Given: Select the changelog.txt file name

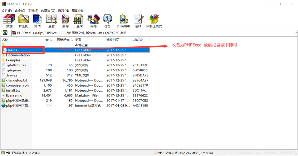Looking at the screenshot, I should tap(17, 80).
